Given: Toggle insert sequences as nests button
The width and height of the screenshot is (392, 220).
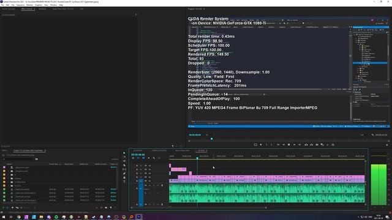Looking at the screenshot, I should (133, 158).
